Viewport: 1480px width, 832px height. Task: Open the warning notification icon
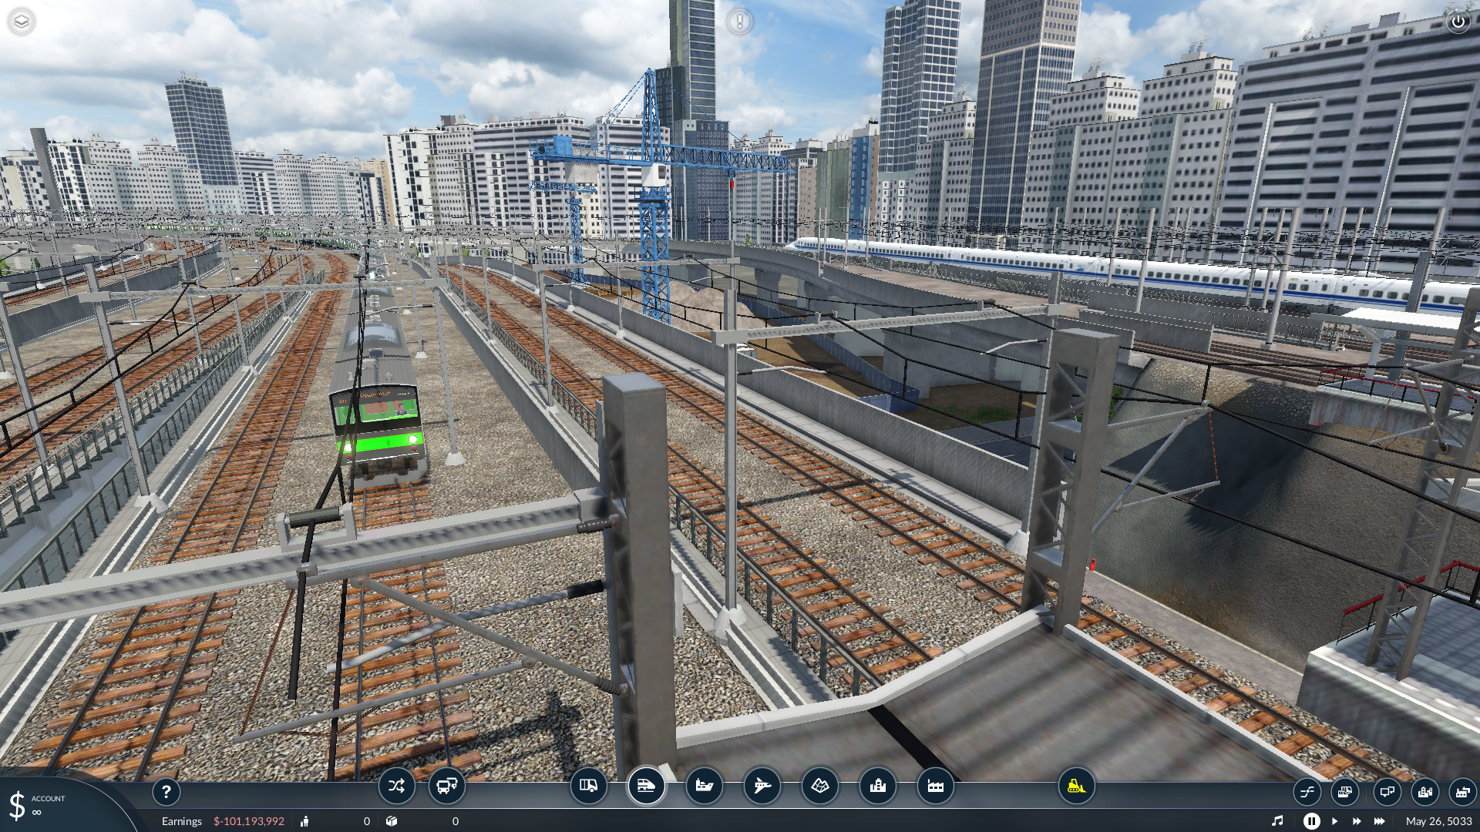[739, 22]
